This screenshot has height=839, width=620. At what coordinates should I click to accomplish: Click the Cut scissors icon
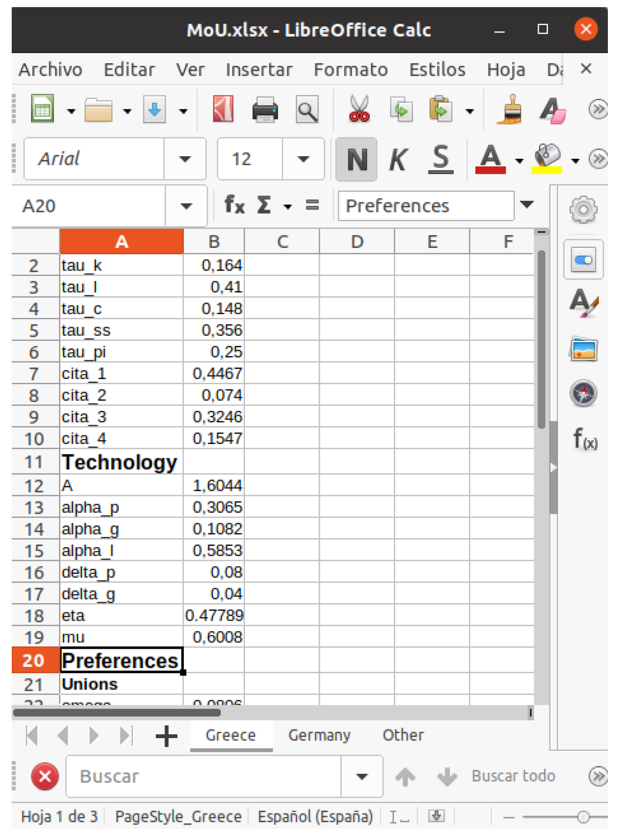(x=359, y=109)
